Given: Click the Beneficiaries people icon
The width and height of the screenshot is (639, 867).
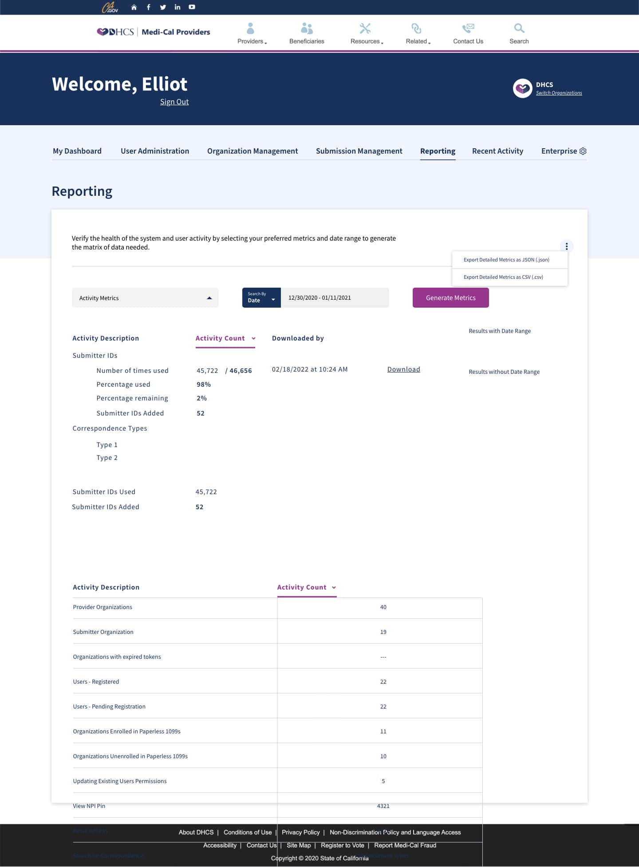Looking at the screenshot, I should point(307,28).
